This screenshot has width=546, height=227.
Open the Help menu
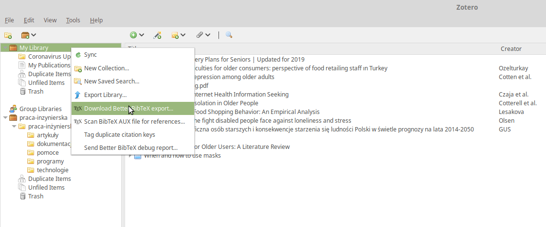[x=96, y=20]
